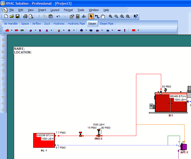
Task: Activate the What's This help pointer
Action: pyautogui.click(x=136, y=16)
